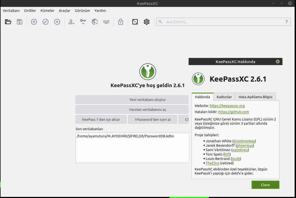Open the Veritabanı menu
This screenshot has height=198, width=296.
(x=11, y=10)
